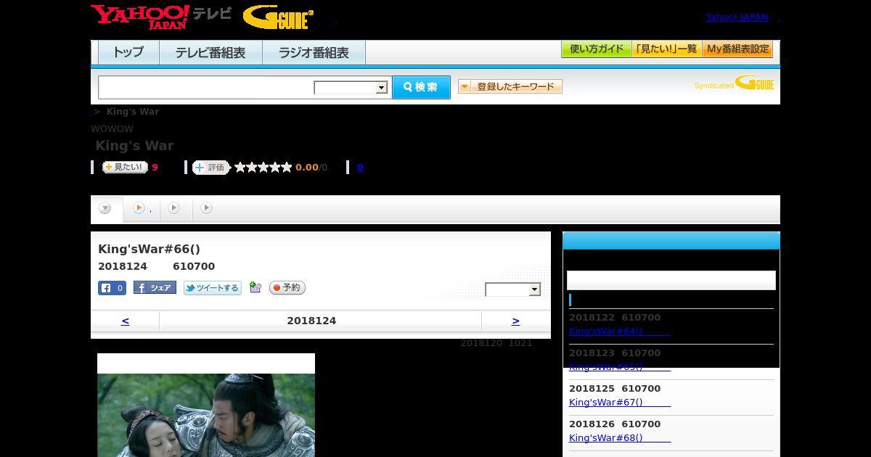Click the King's War breadcrumb text
The image size is (871, 457).
(x=133, y=111)
